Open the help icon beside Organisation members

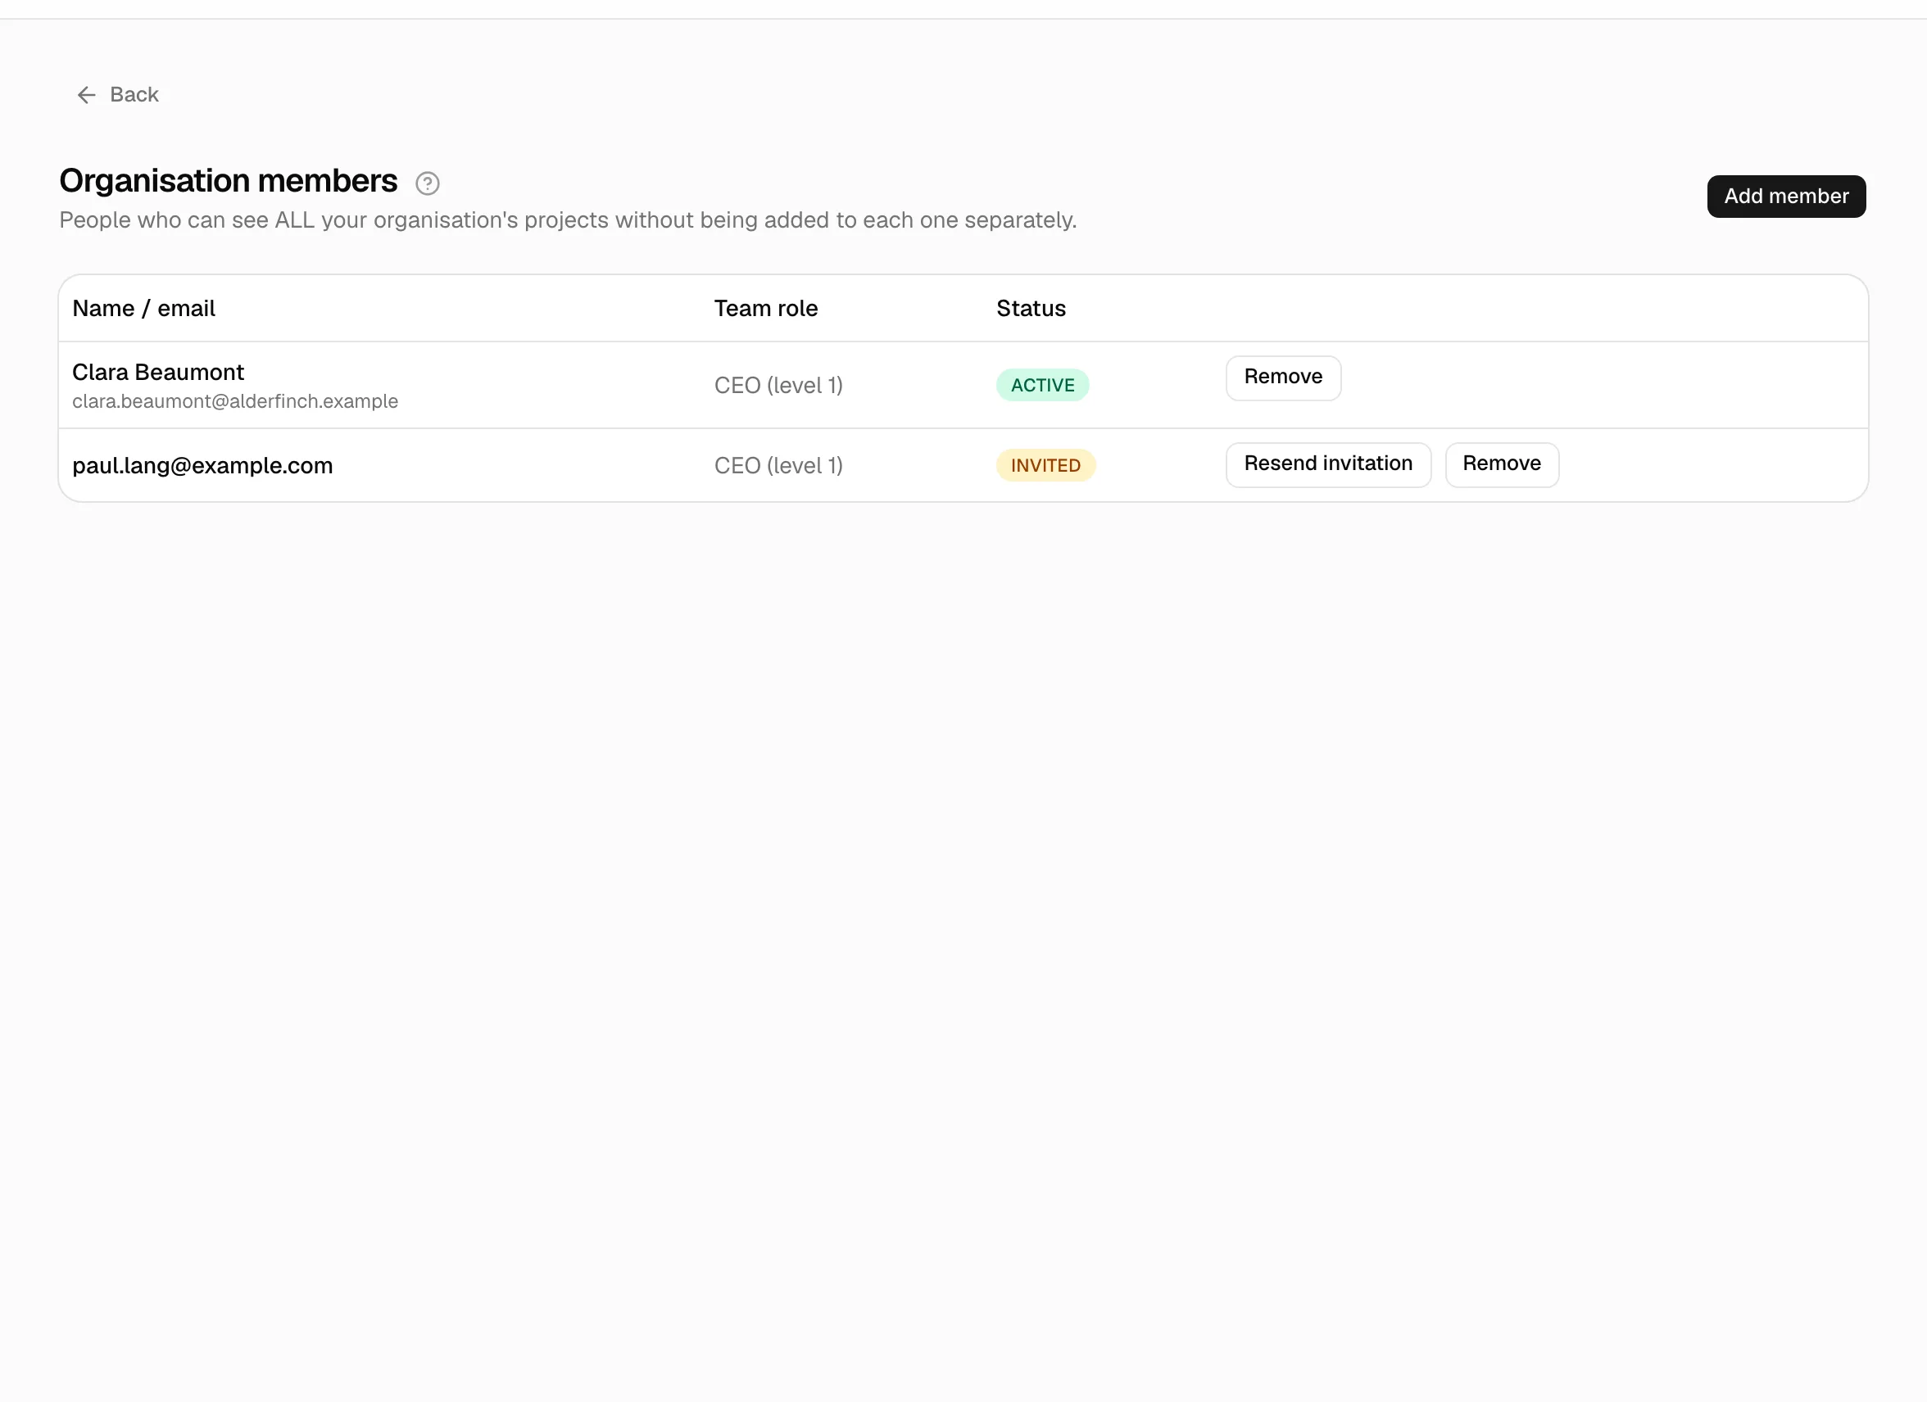pyautogui.click(x=428, y=183)
